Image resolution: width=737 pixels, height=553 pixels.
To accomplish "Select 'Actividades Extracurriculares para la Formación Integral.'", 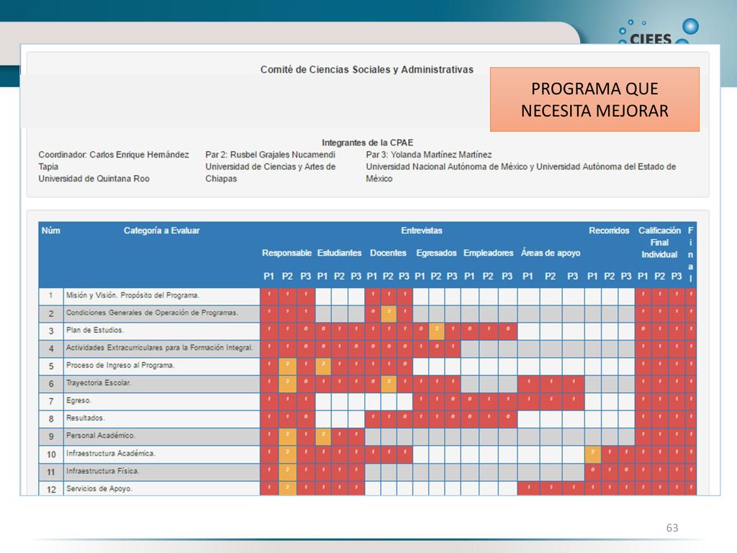I will tap(159, 348).
